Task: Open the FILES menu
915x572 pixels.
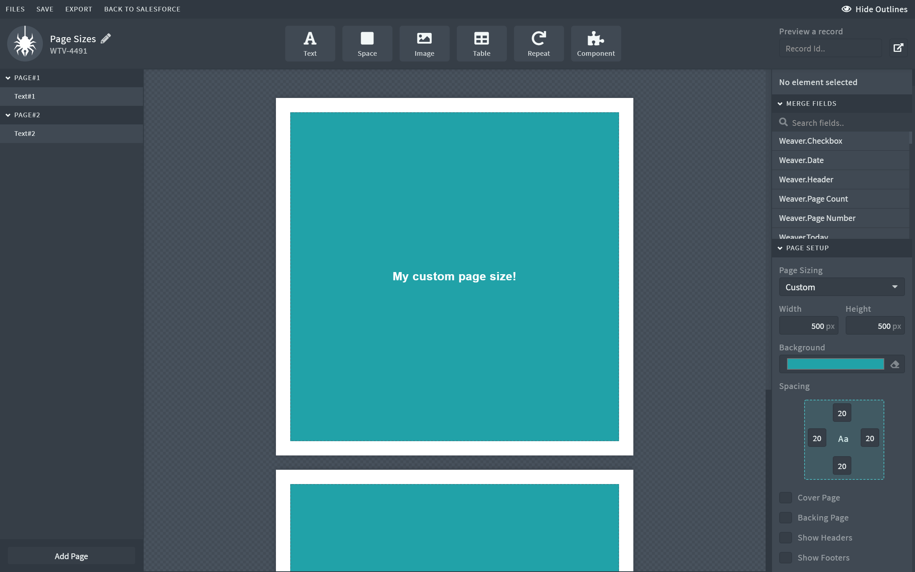Action: (x=15, y=9)
